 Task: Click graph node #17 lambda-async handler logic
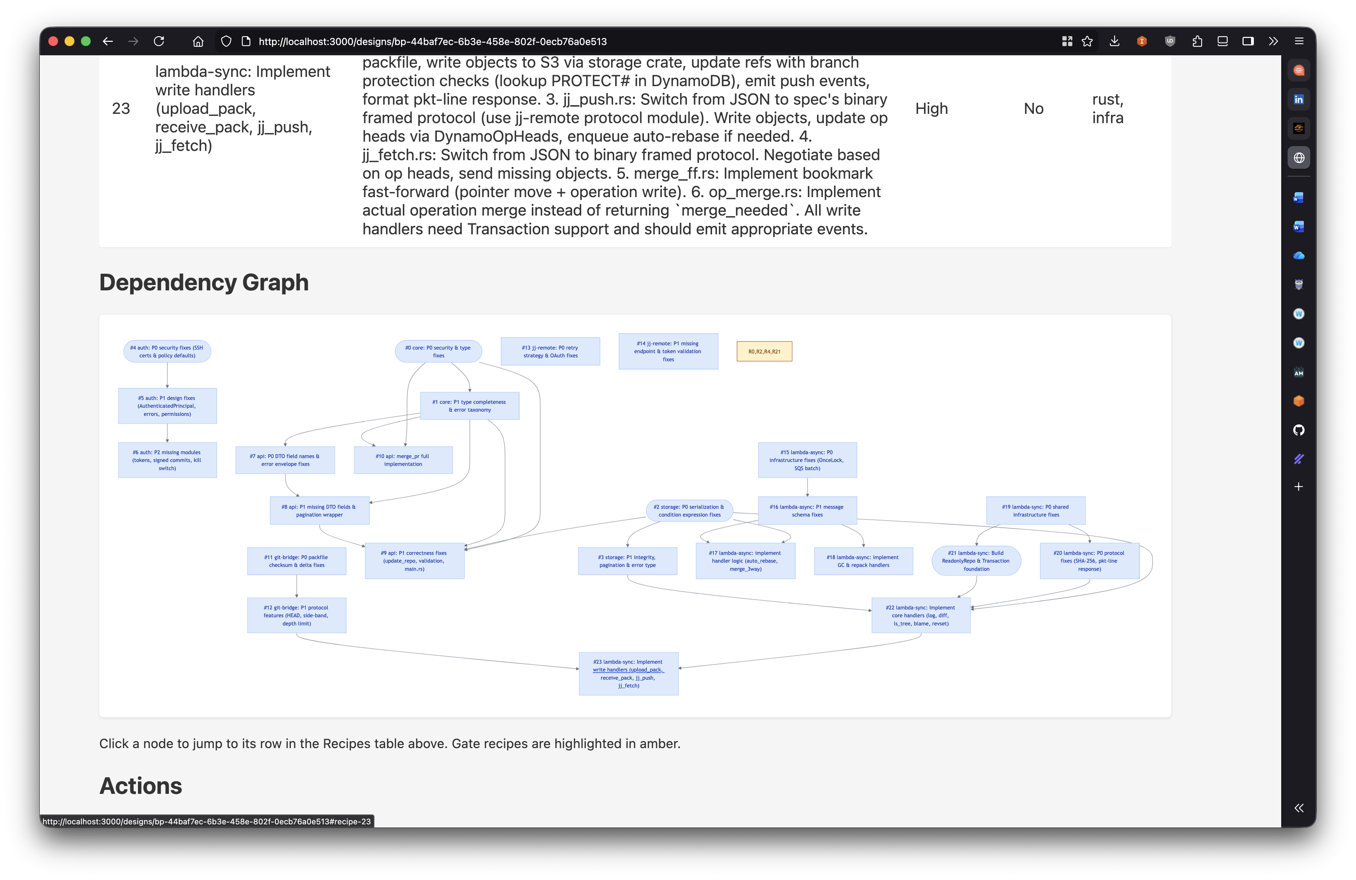745,561
